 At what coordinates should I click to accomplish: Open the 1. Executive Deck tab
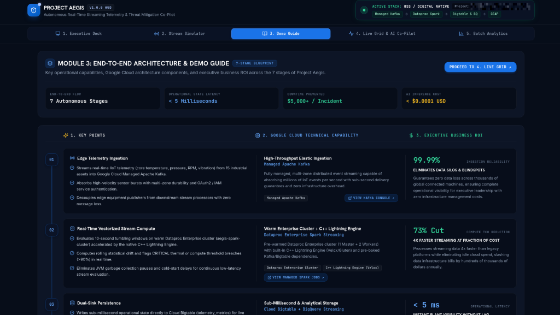tap(79, 34)
